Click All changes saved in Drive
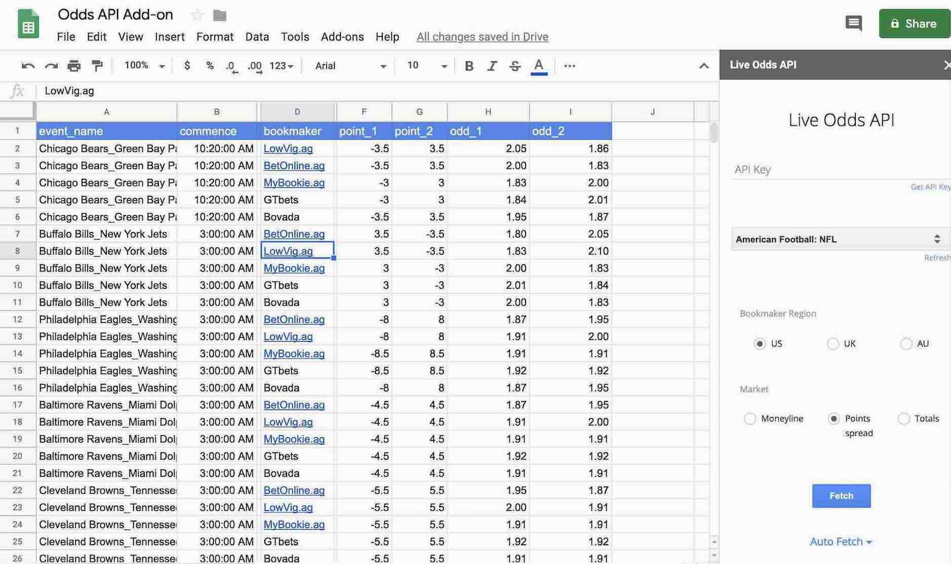 point(482,37)
